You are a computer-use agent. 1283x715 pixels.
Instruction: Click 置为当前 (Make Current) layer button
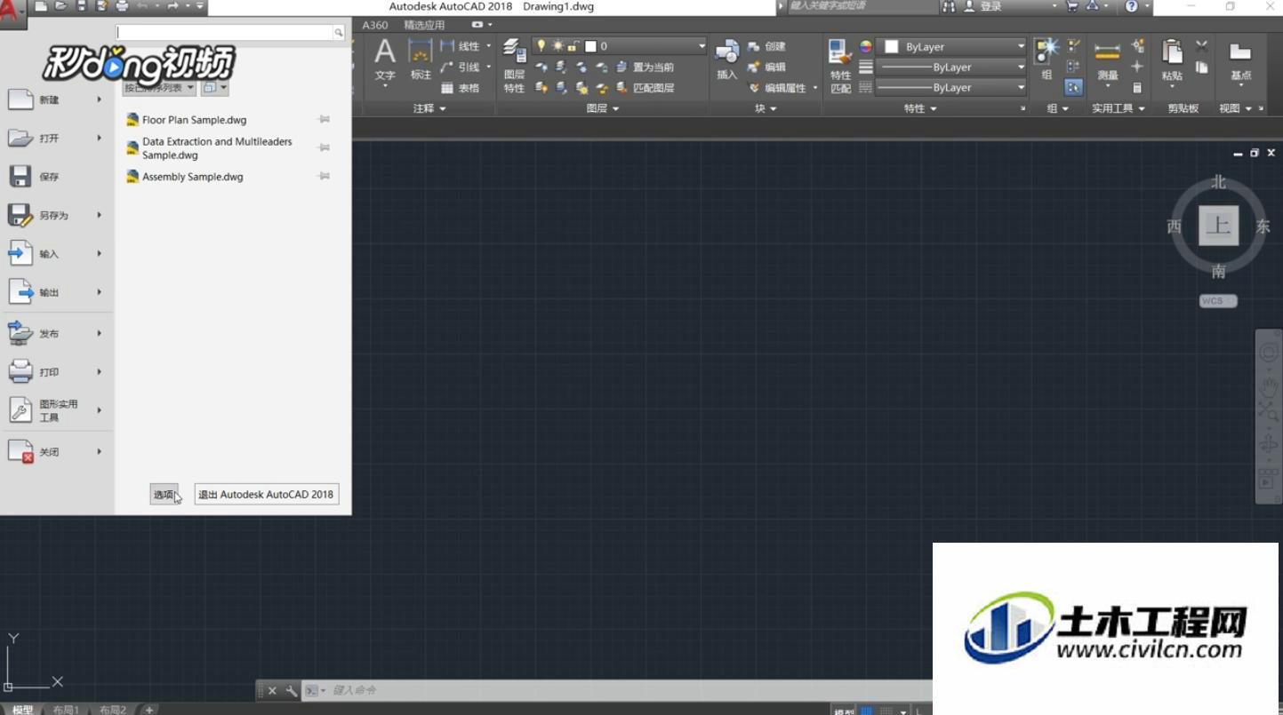point(645,68)
